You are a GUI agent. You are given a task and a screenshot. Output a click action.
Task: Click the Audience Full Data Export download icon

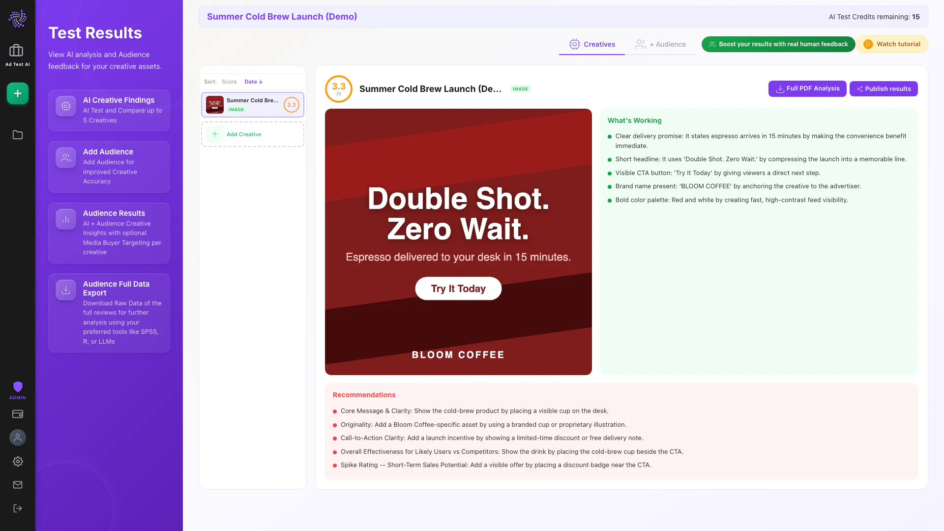pos(66,290)
